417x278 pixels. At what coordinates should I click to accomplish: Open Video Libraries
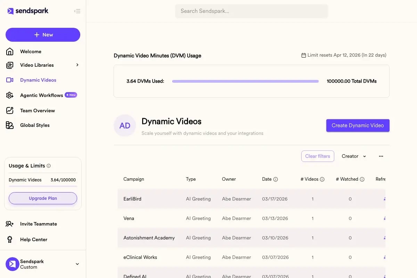(x=37, y=65)
